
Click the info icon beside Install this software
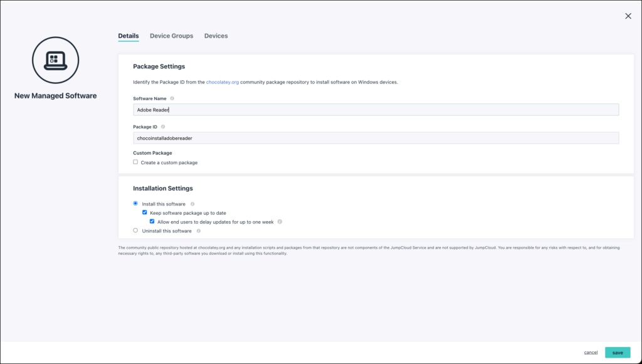tap(192, 203)
